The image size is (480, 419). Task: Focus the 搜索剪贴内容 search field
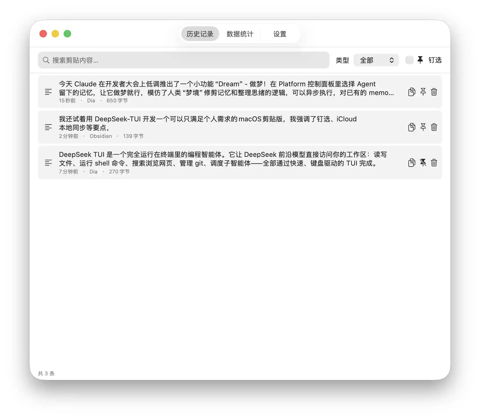(x=183, y=60)
